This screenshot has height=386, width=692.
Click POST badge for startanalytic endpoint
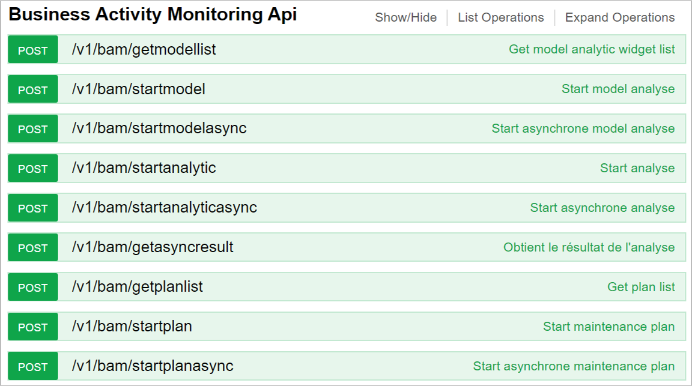click(x=33, y=169)
